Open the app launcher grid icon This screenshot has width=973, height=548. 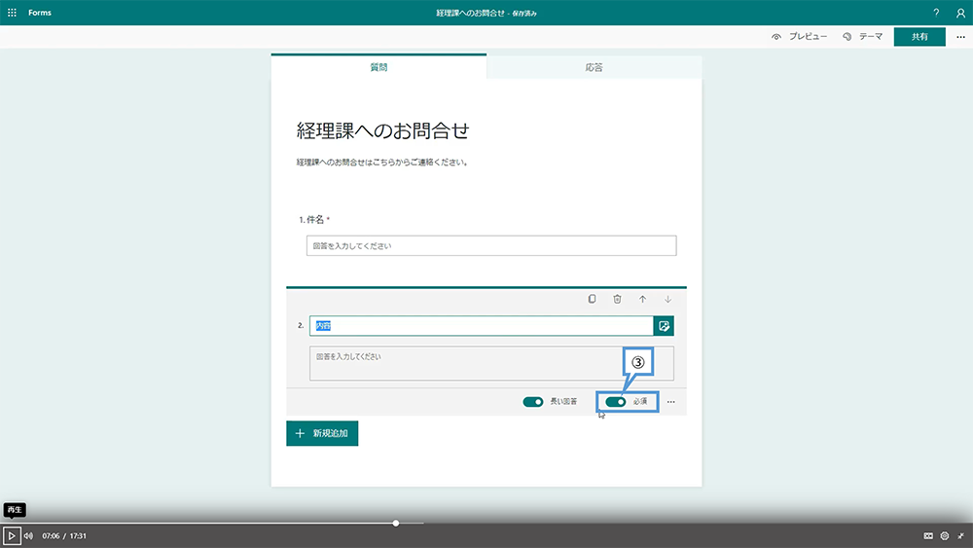[x=12, y=13]
